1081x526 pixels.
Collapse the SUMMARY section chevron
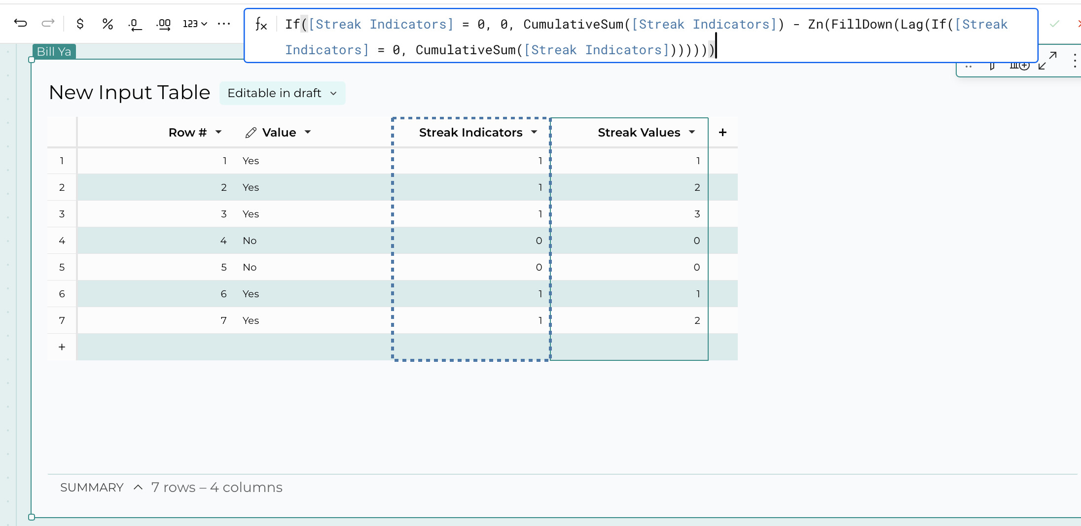(137, 487)
